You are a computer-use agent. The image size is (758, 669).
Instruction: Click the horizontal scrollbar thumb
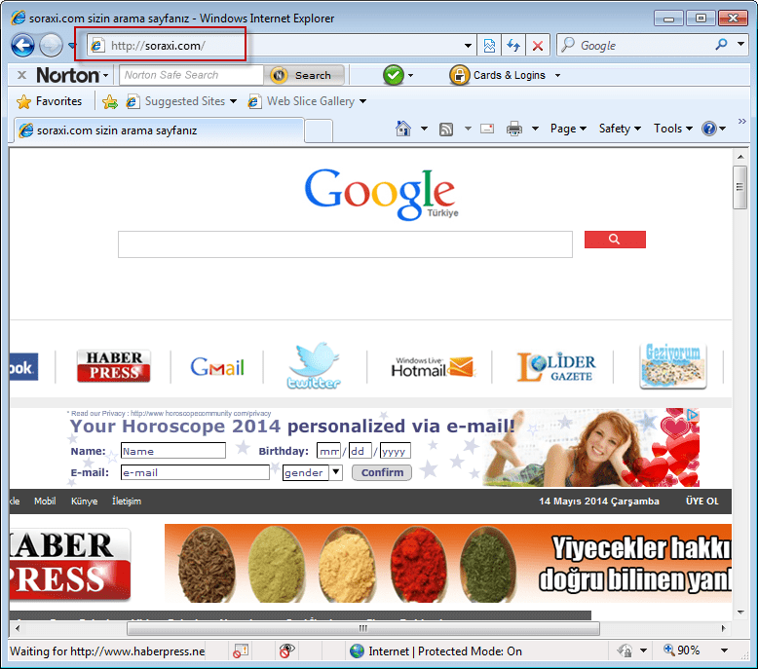363,628
